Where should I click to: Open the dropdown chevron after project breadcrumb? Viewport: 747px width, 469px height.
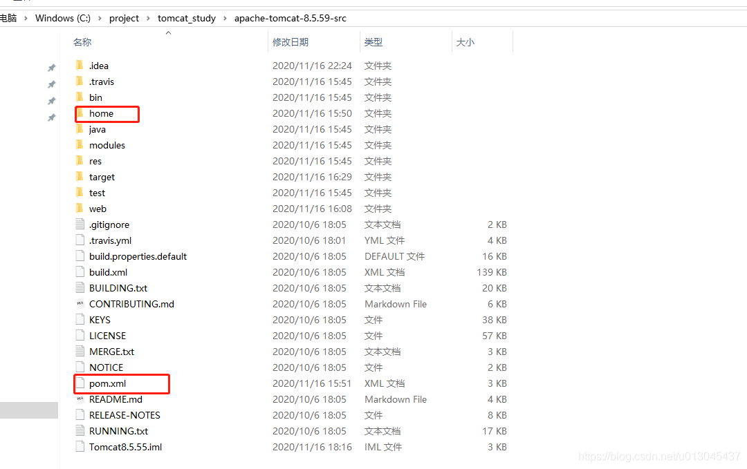tap(148, 18)
